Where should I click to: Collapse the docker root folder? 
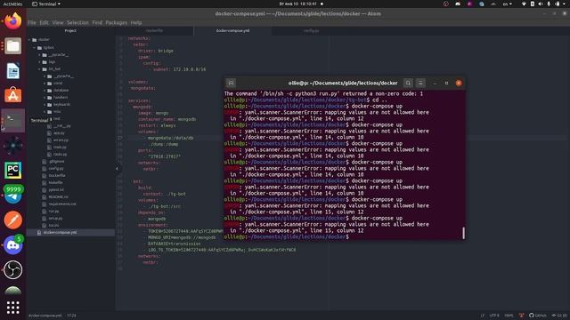(x=29, y=39)
